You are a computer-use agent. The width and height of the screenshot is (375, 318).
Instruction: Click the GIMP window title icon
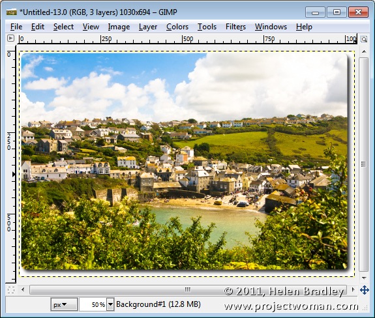pyautogui.click(x=12, y=12)
